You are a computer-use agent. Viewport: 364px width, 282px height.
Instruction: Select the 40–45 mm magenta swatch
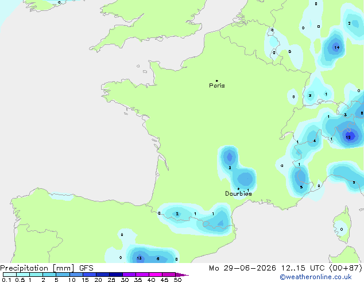[x=156, y=275]
